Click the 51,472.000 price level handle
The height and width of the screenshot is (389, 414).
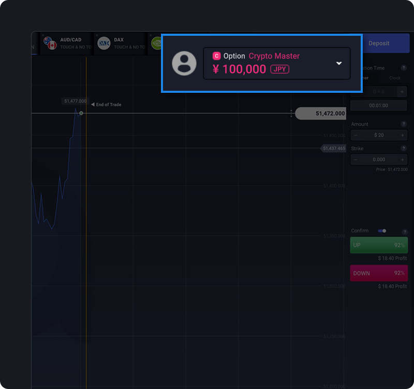[x=320, y=114]
